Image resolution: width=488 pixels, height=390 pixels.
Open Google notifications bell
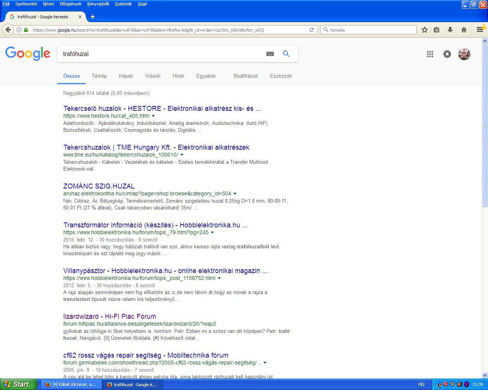pos(447,54)
